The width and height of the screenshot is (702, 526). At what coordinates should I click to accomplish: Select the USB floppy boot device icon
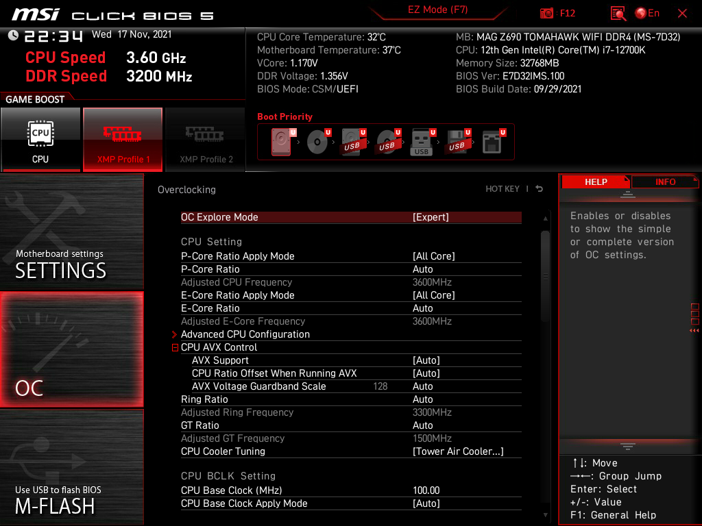(457, 142)
